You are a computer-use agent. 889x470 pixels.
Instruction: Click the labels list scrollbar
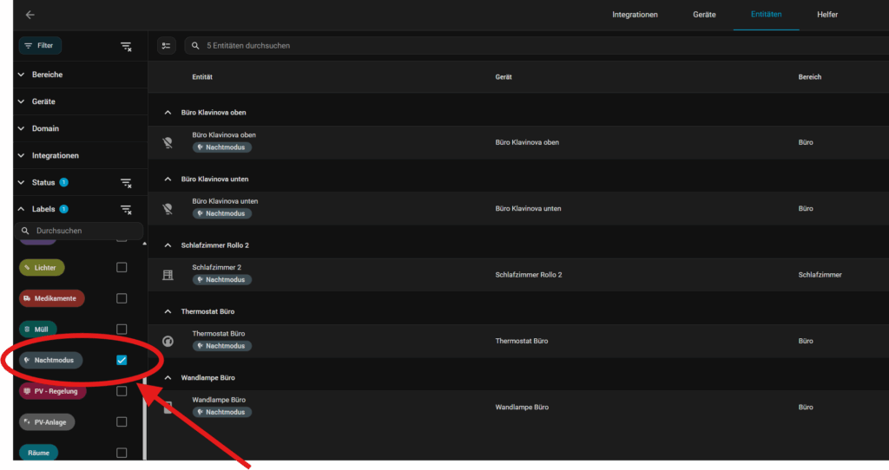144,347
